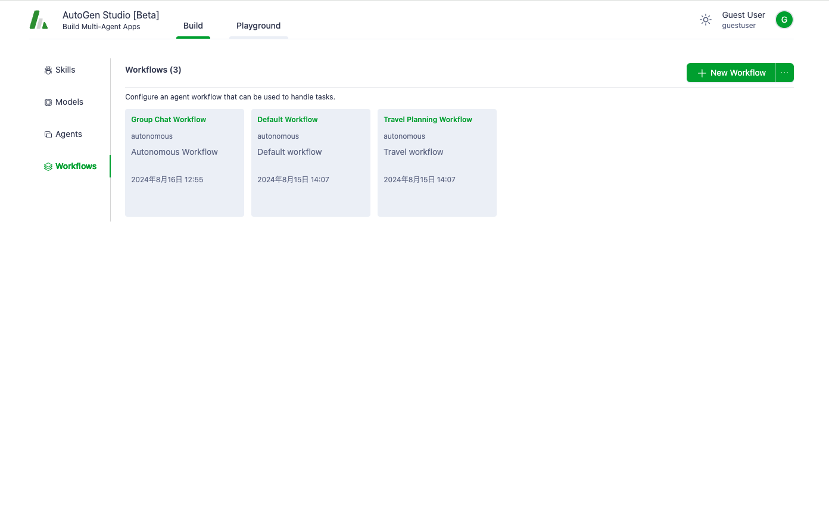This screenshot has height=527, width=829.
Task: Click autonomous type label on Travel Planning card
Action: (x=404, y=136)
